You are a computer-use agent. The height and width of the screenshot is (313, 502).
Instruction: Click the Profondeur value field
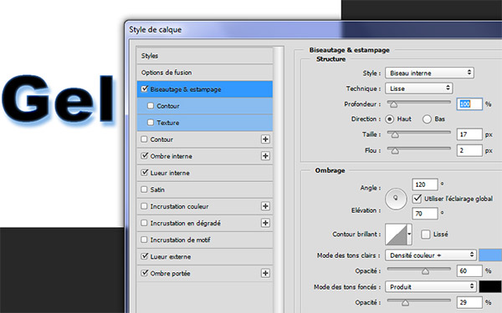(469, 103)
